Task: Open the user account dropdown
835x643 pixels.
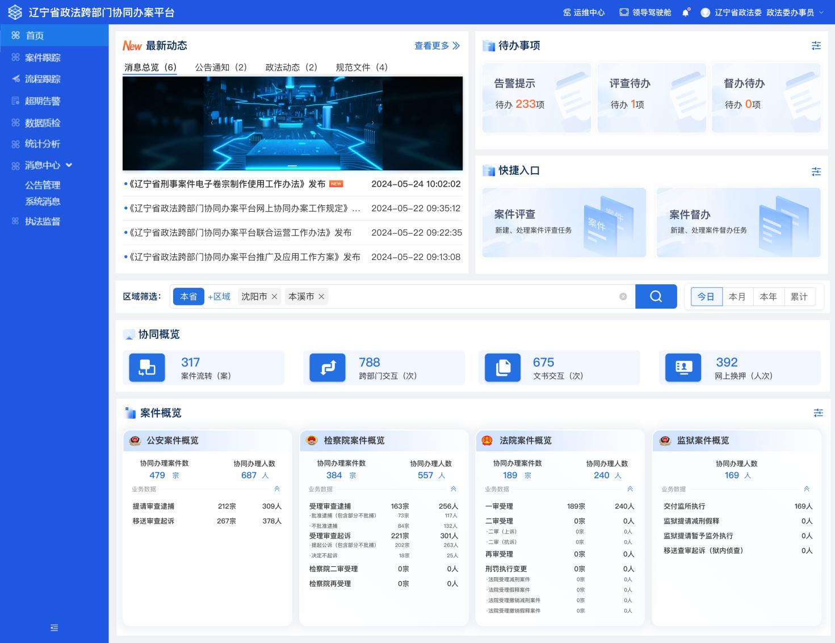Action: coord(762,12)
